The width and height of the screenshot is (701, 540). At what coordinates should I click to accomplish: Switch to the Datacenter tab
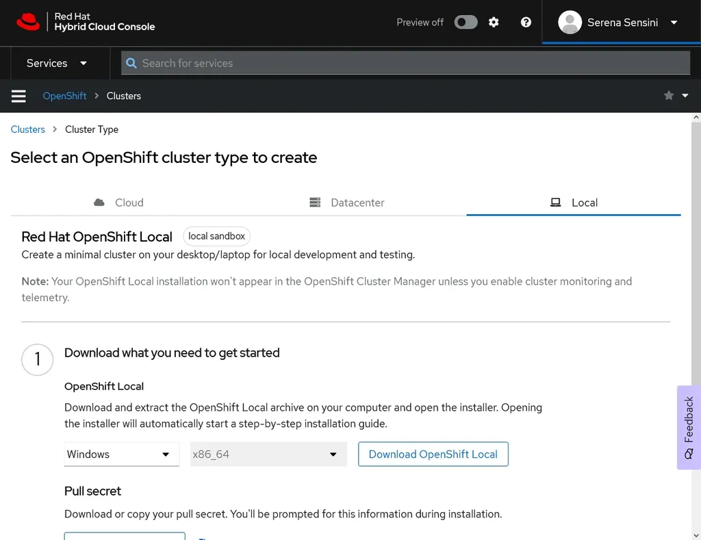click(347, 203)
